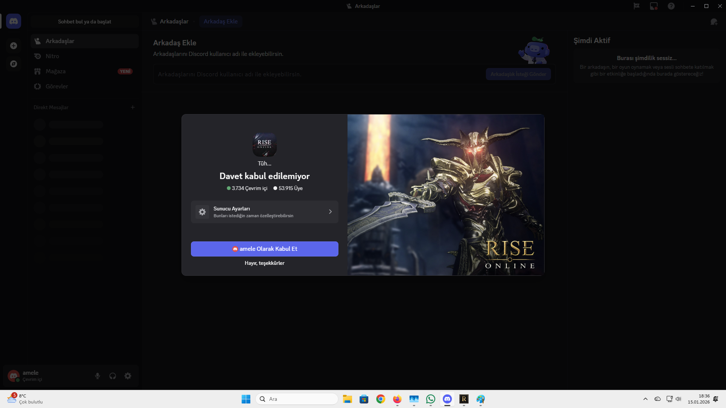726x408 pixels.
Task: Open Microsoft Store from the taskbar
Action: [364, 399]
